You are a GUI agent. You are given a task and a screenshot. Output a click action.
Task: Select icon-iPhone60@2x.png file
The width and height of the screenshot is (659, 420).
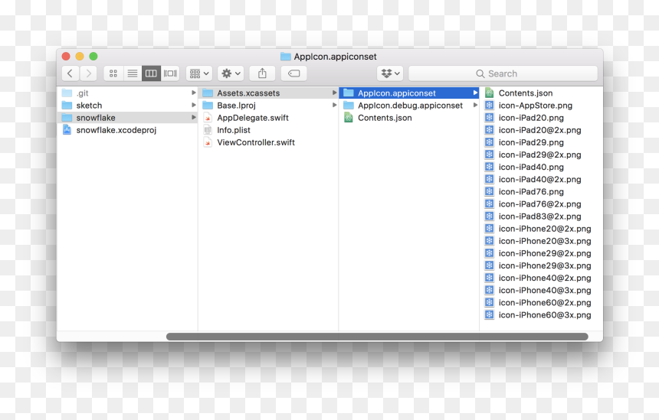[x=538, y=302]
